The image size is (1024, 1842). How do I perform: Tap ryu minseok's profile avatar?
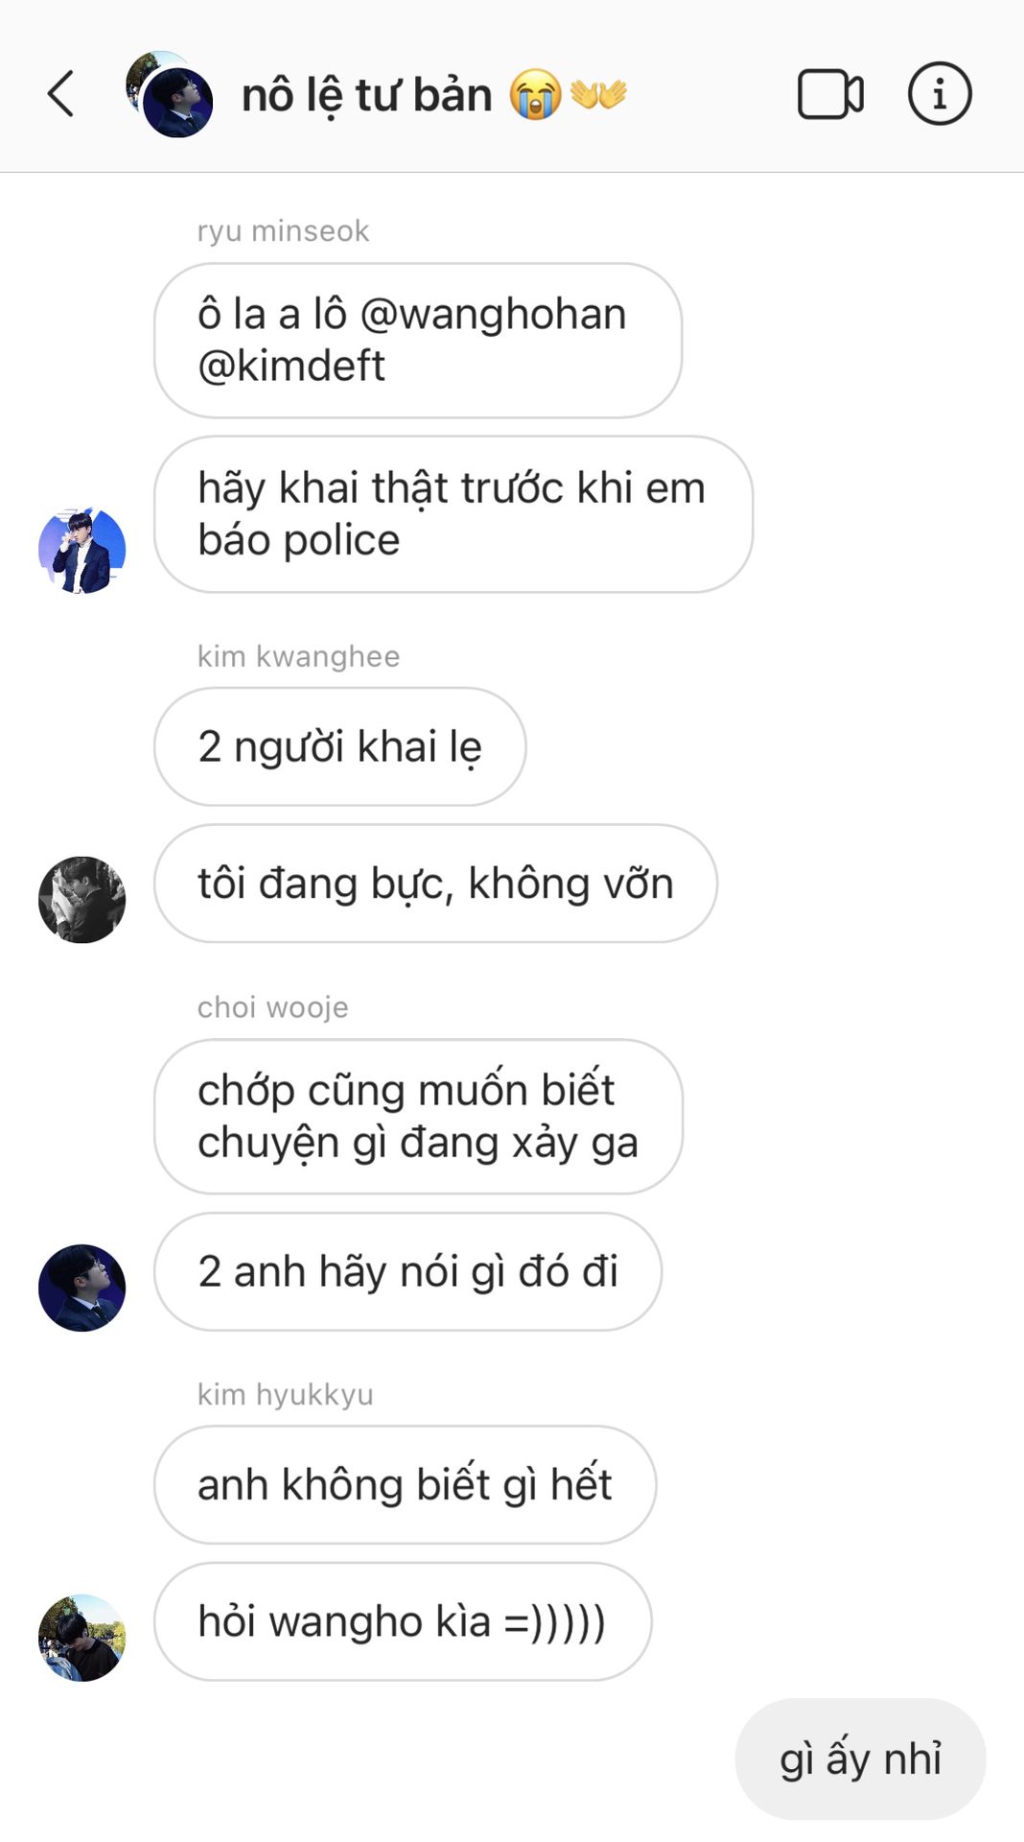tap(81, 550)
